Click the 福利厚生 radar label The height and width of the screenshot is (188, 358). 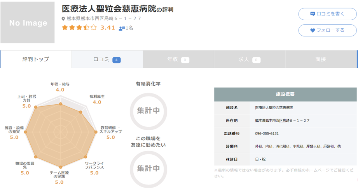click(x=97, y=97)
